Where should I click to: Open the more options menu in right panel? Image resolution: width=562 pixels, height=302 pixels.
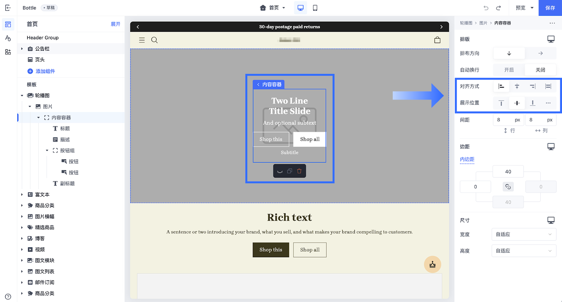click(552, 23)
